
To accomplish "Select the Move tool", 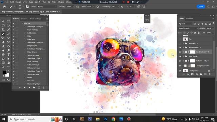I will click(3, 21).
